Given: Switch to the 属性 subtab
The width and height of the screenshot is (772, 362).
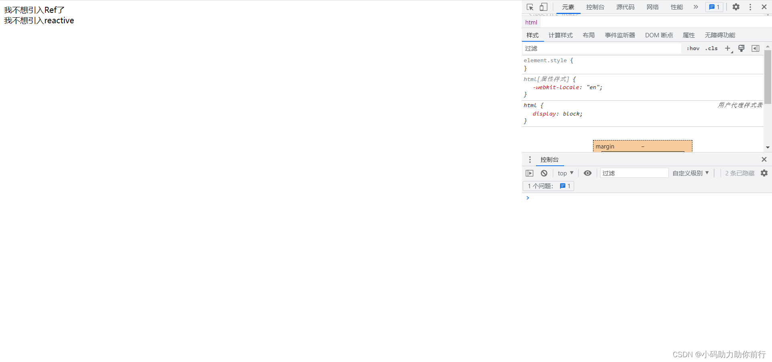Looking at the screenshot, I should [x=689, y=35].
